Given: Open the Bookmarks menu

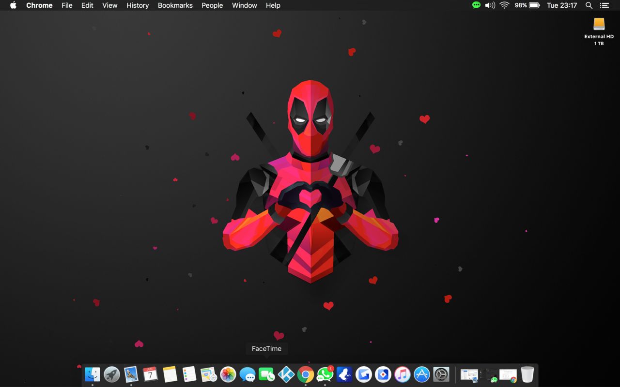Looking at the screenshot, I should (175, 5).
